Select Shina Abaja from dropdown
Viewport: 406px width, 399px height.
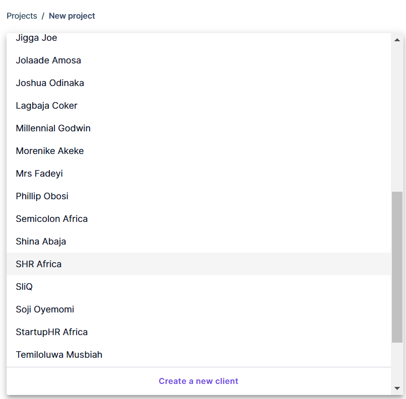pyautogui.click(x=198, y=242)
